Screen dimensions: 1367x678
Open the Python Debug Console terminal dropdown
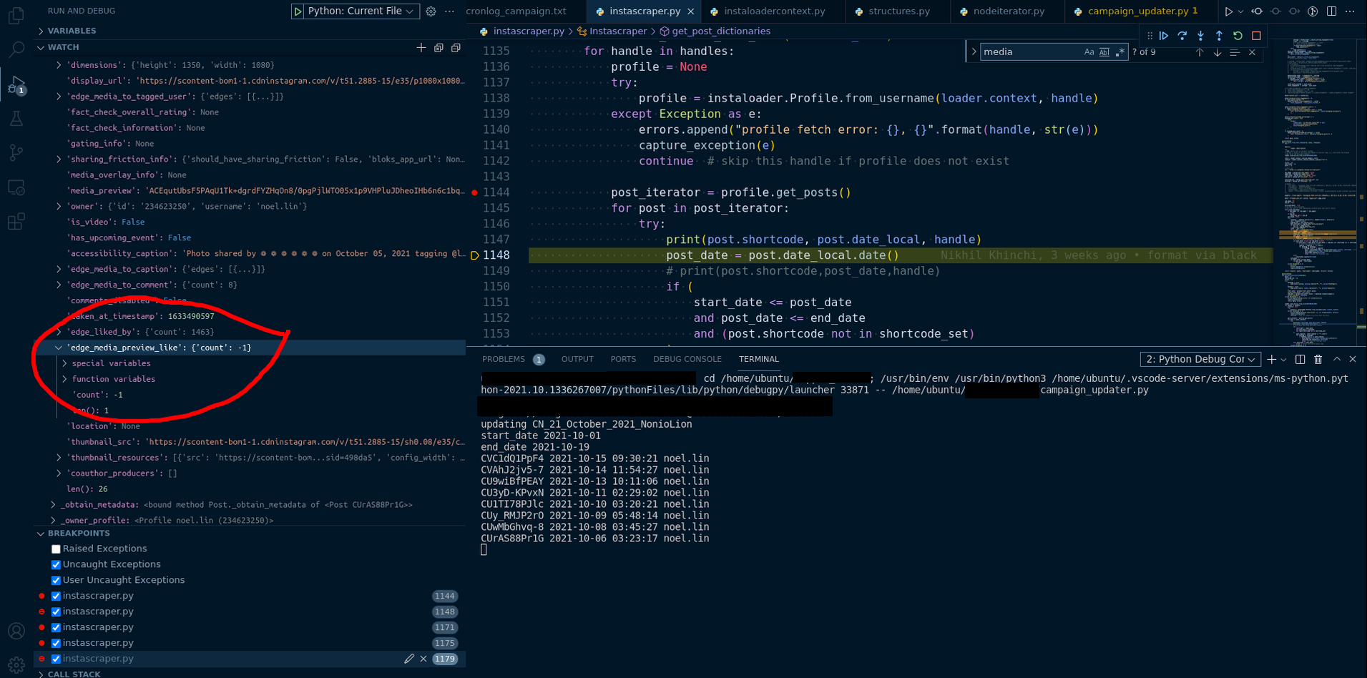click(1200, 360)
